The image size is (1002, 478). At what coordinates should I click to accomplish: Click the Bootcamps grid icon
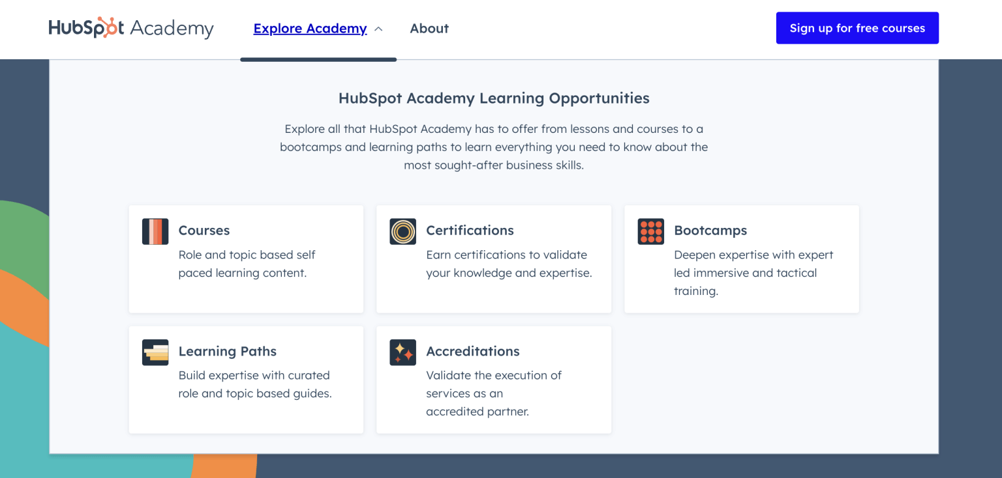pyautogui.click(x=650, y=231)
